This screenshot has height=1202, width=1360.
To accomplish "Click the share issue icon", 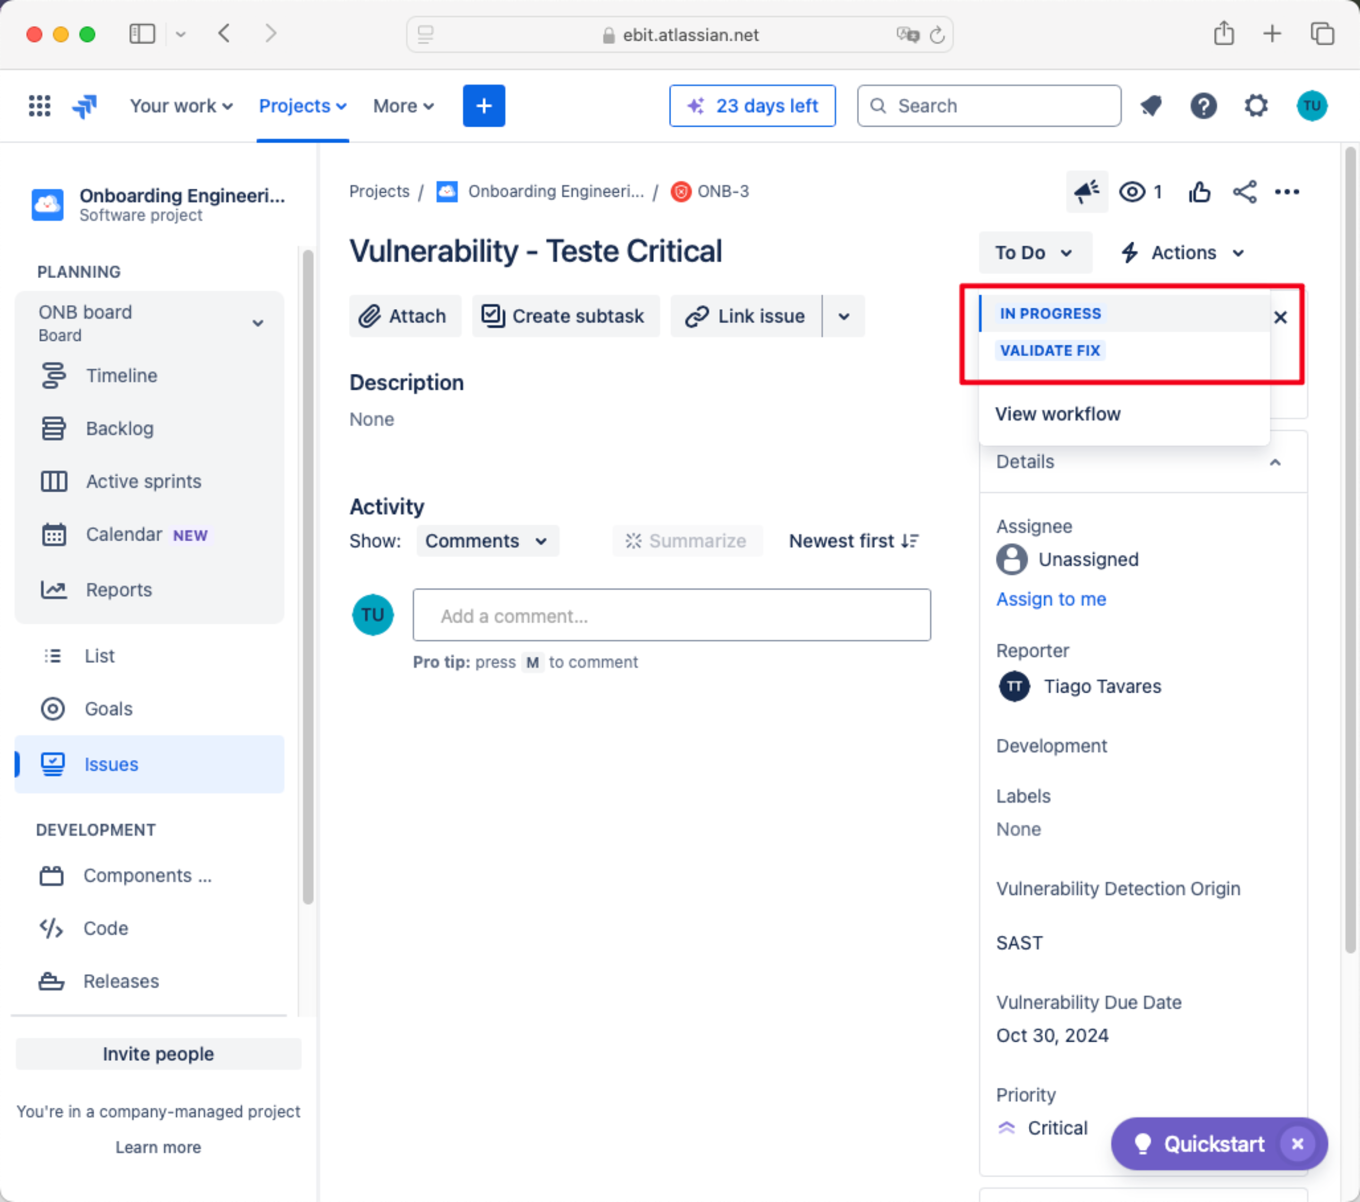I will (1244, 192).
